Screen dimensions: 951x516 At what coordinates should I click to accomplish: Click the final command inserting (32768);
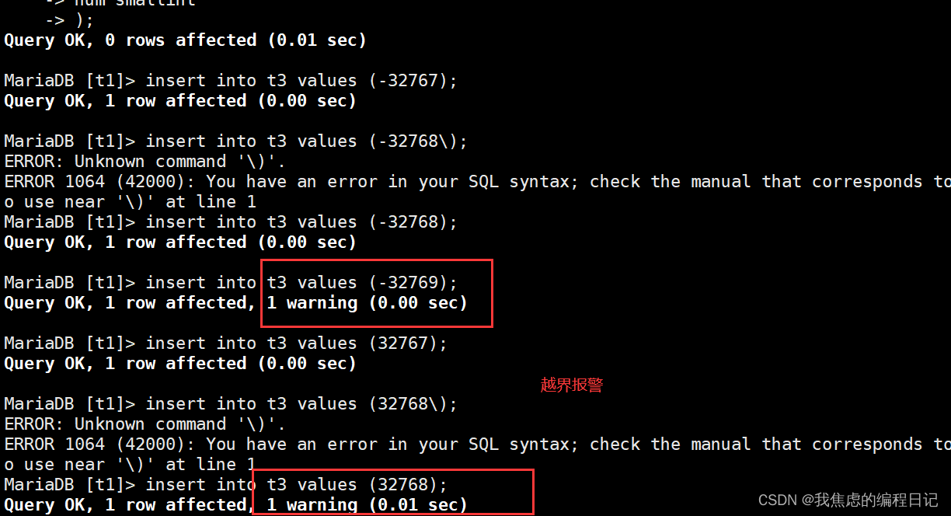225,485
